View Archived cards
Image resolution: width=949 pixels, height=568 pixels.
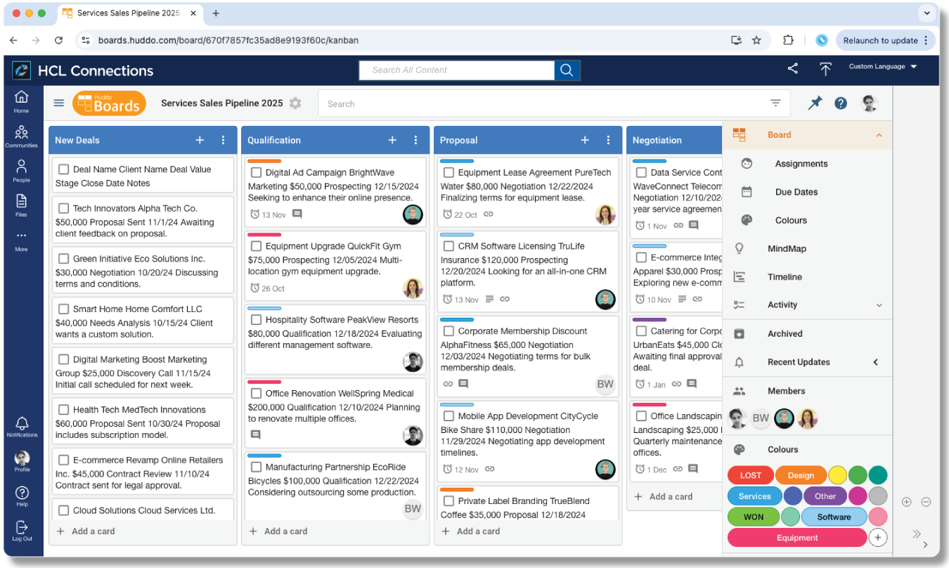[785, 333]
